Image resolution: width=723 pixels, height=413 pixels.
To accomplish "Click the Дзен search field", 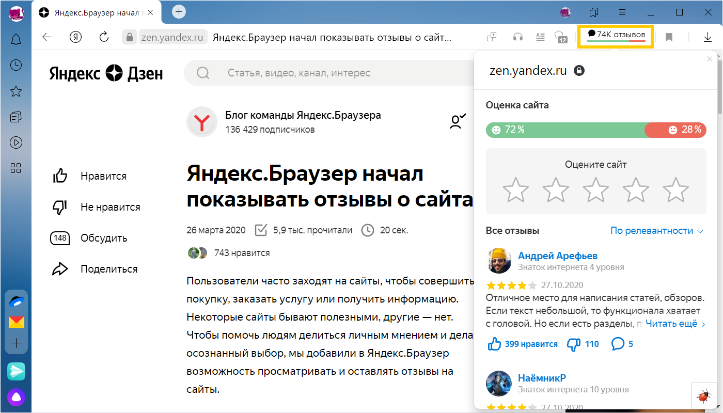I will click(x=328, y=73).
